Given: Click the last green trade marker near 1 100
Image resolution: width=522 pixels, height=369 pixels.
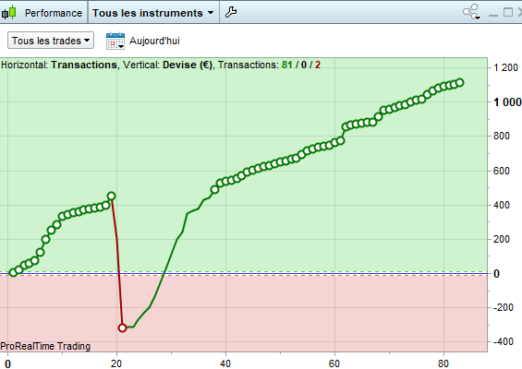Looking at the screenshot, I should 460,82.
